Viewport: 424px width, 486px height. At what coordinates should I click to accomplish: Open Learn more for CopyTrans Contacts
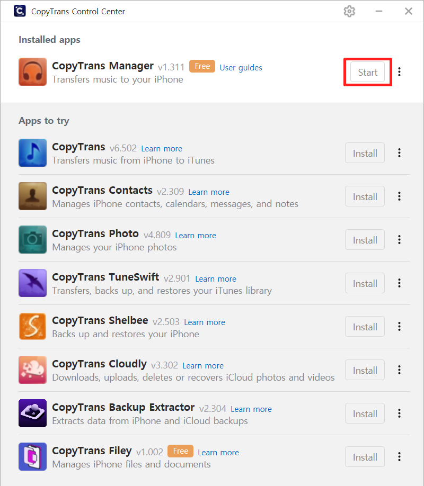209,192
